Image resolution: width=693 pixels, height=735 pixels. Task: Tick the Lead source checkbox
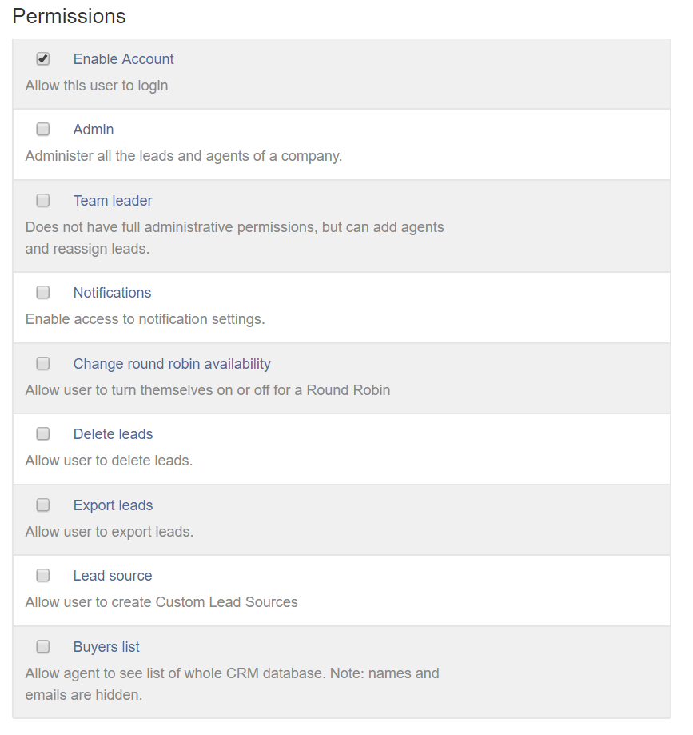point(43,576)
